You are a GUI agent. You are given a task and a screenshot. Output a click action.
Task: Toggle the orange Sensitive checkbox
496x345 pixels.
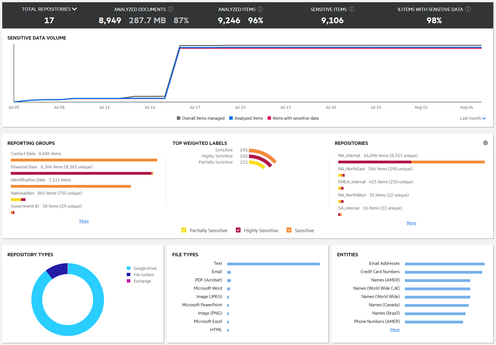(x=289, y=230)
